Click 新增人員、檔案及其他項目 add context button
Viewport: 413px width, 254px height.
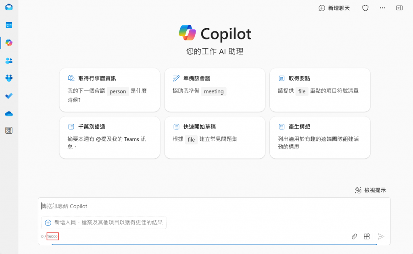[x=104, y=223]
